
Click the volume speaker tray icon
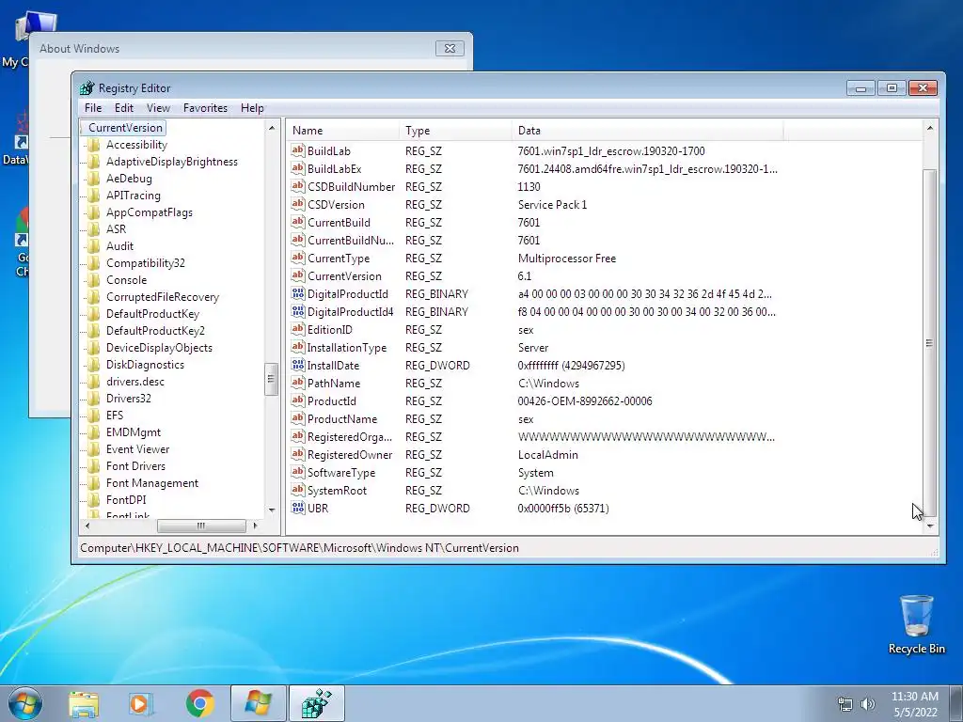point(868,704)
